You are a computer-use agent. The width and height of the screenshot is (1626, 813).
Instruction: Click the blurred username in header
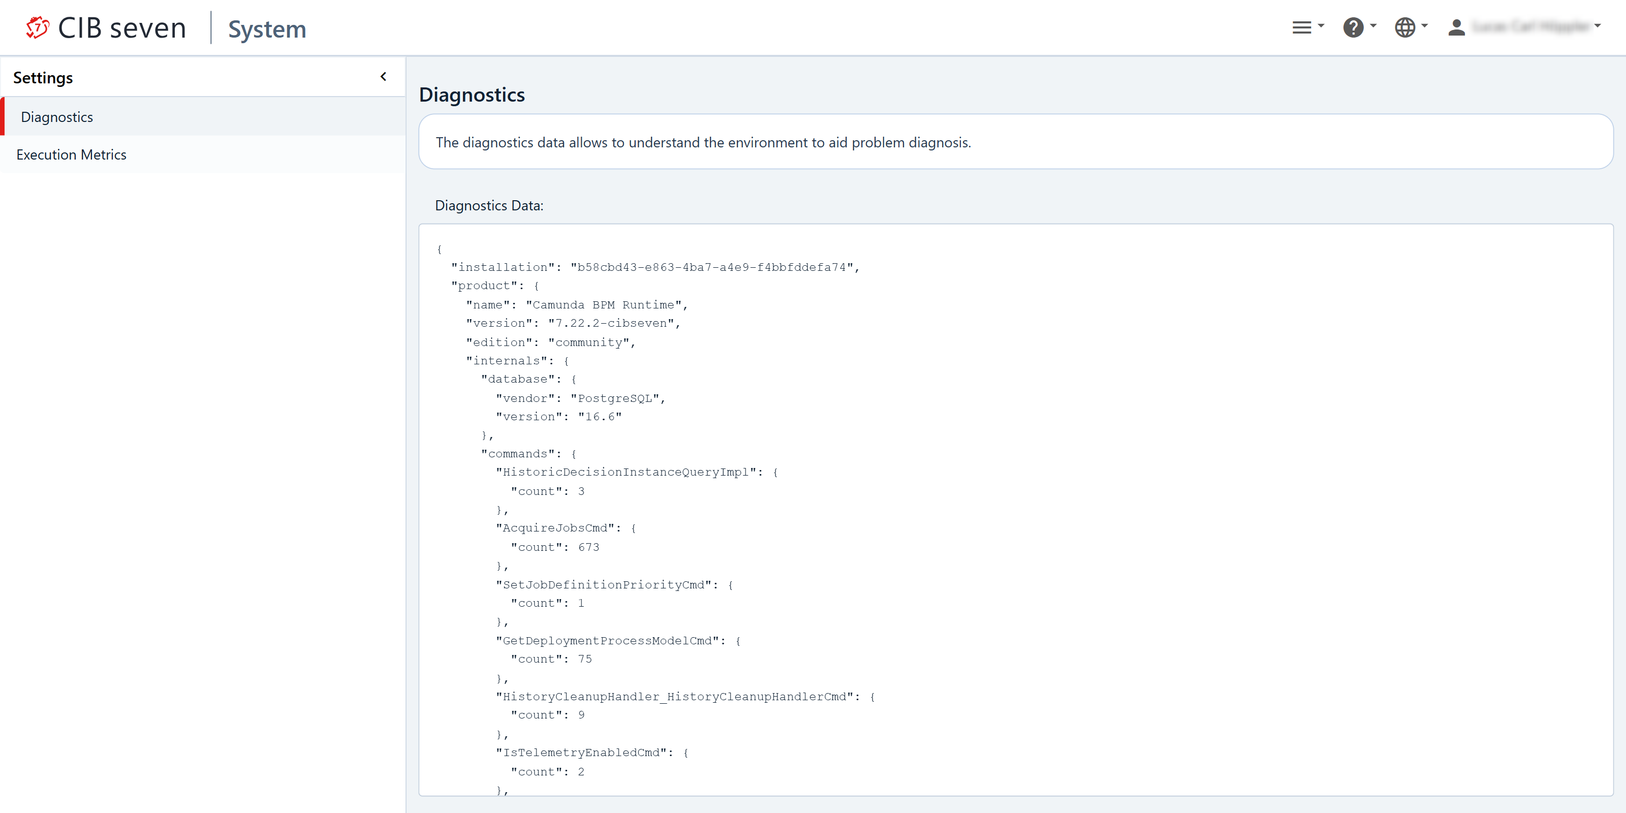pos(1530,26)
